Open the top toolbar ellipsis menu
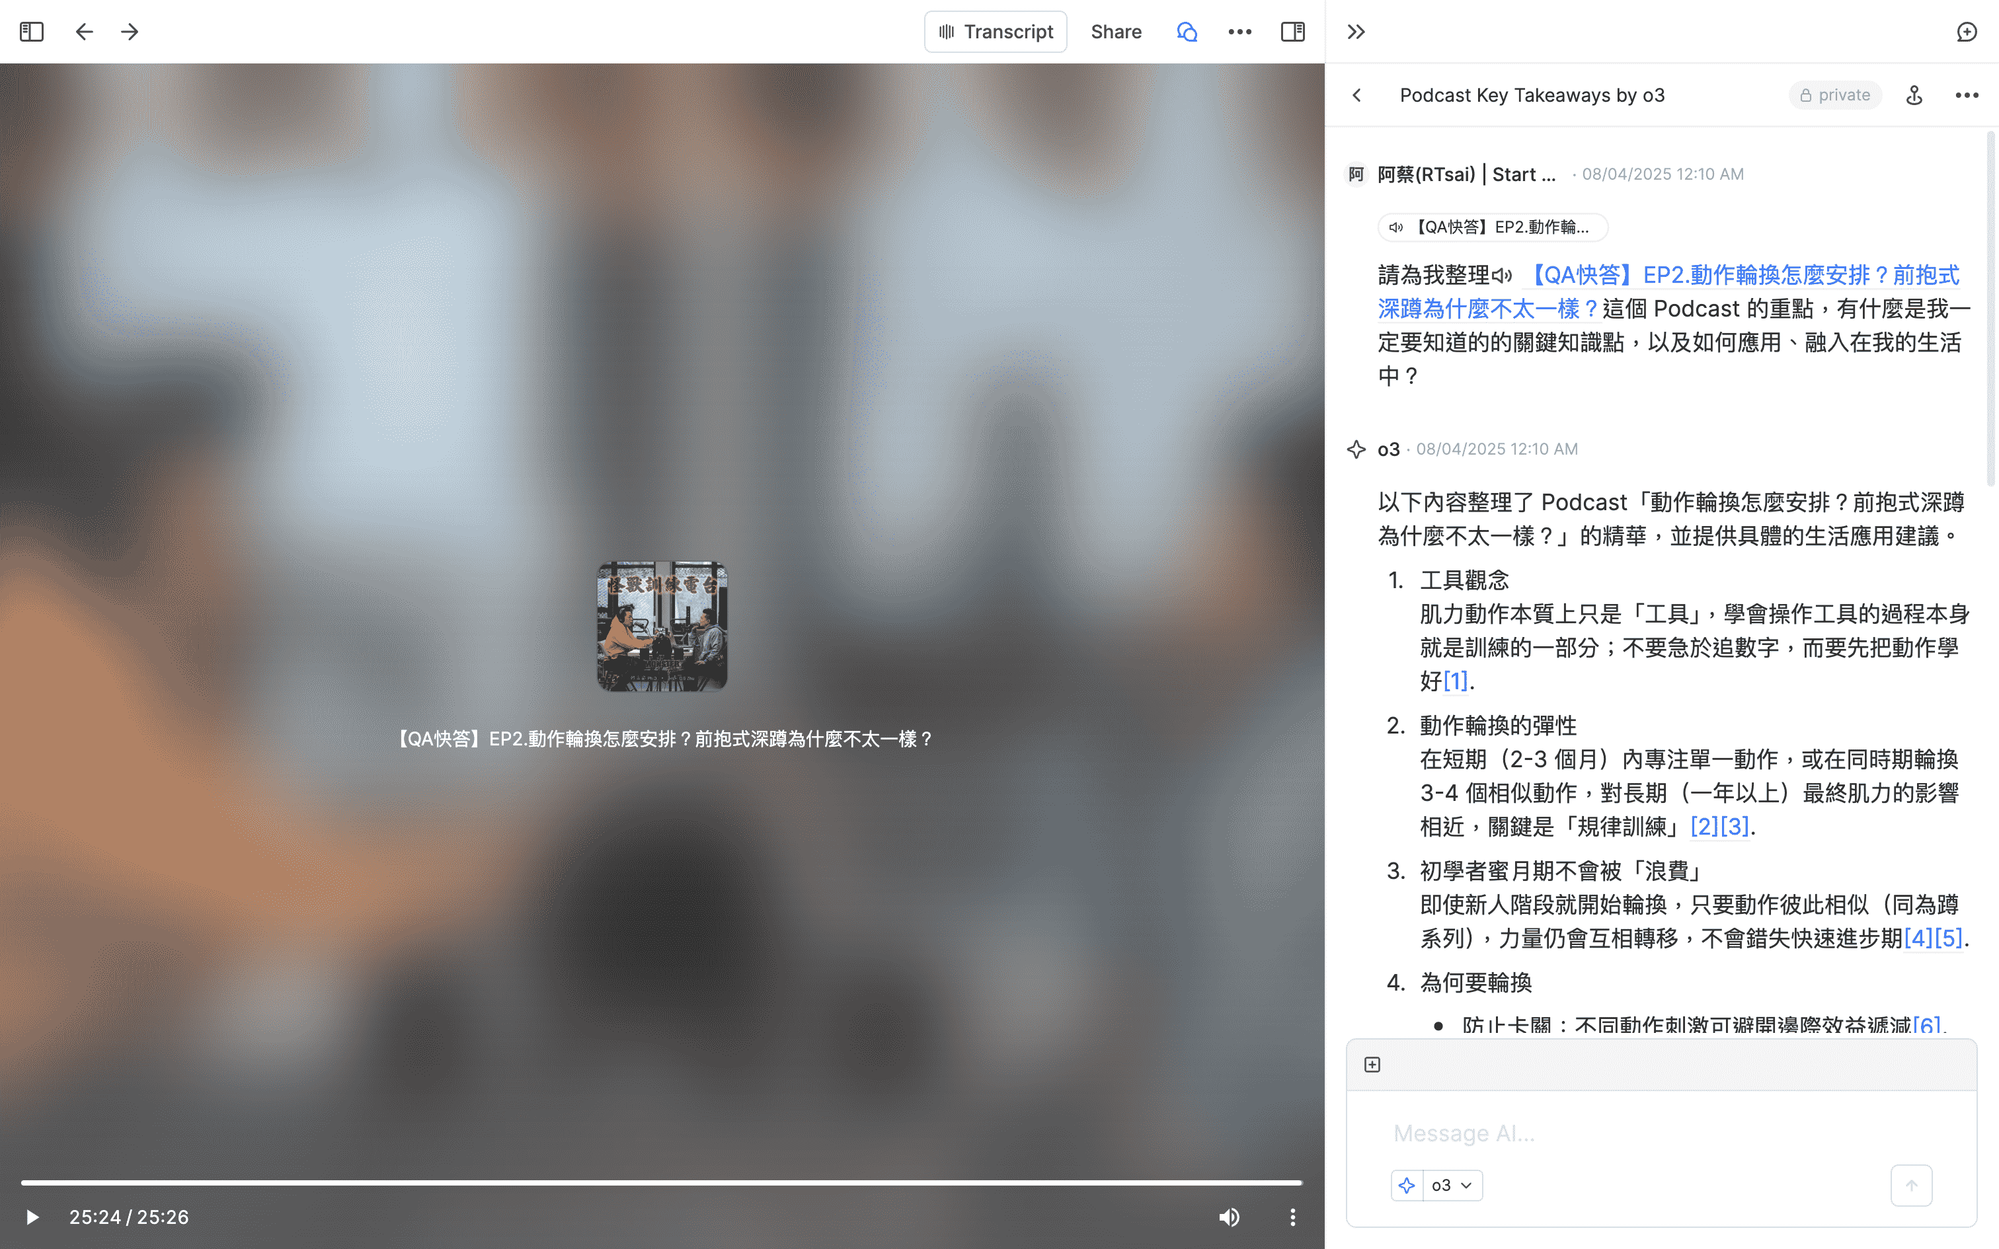The height and width of the screenshot is (1249, 1999). 1240,32
